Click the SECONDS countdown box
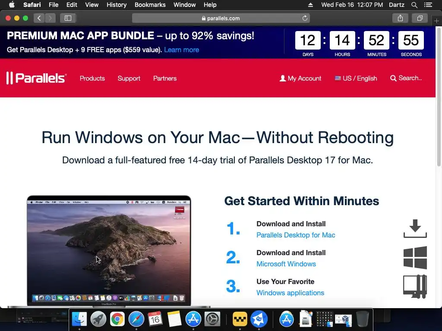 click(411, 40)
